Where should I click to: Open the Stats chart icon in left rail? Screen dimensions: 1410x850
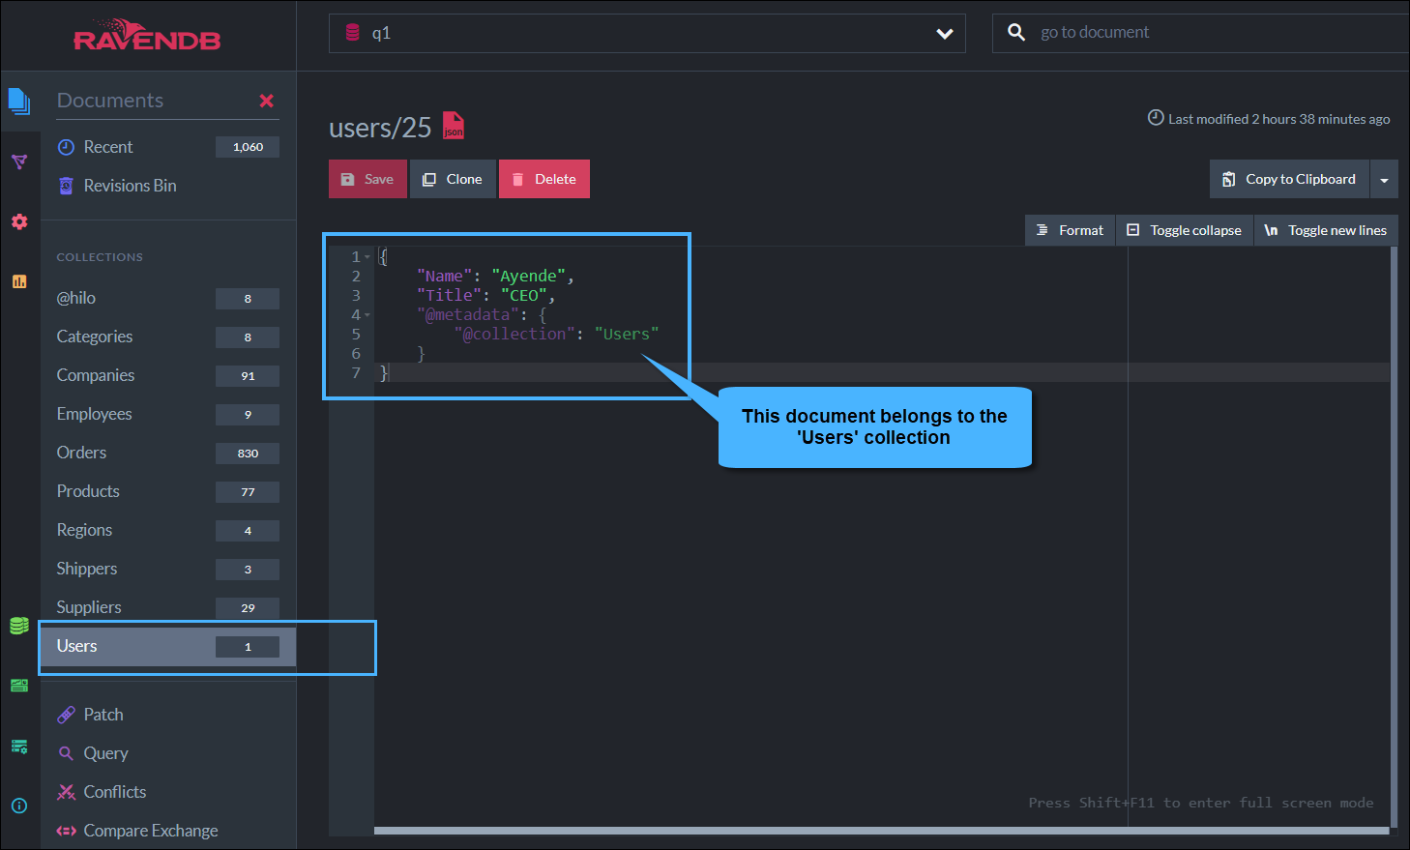click(19, 281)
